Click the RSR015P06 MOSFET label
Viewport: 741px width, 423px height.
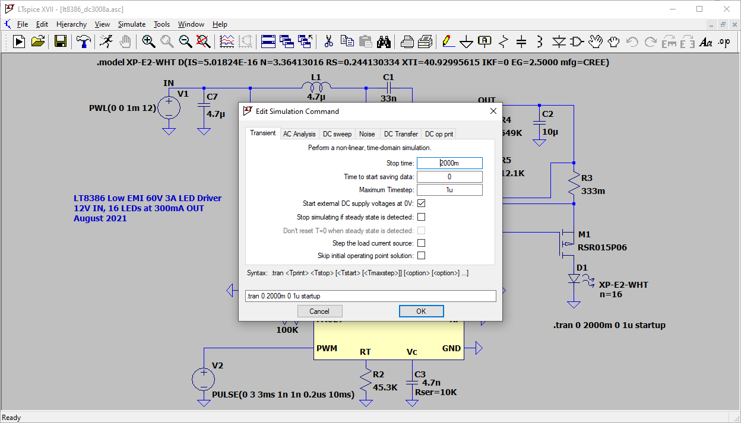[602, 247]
